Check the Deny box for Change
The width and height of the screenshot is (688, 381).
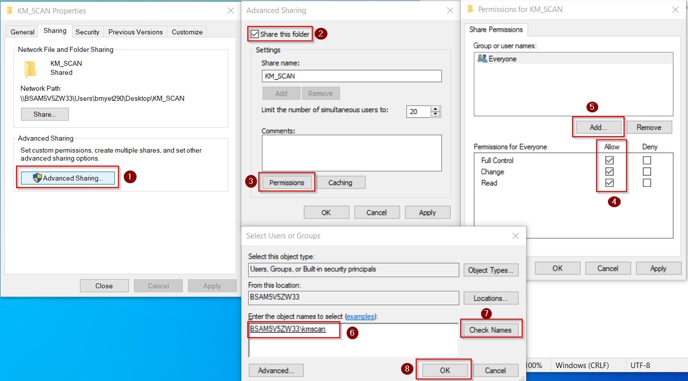click(647, 172)
